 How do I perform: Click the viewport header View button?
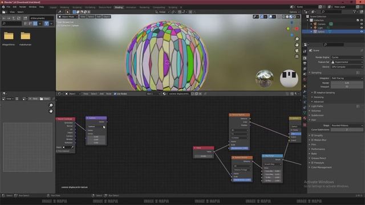coord(83,17)
